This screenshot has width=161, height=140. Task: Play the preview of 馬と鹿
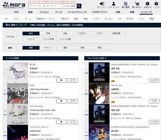(x=61, y=80)
